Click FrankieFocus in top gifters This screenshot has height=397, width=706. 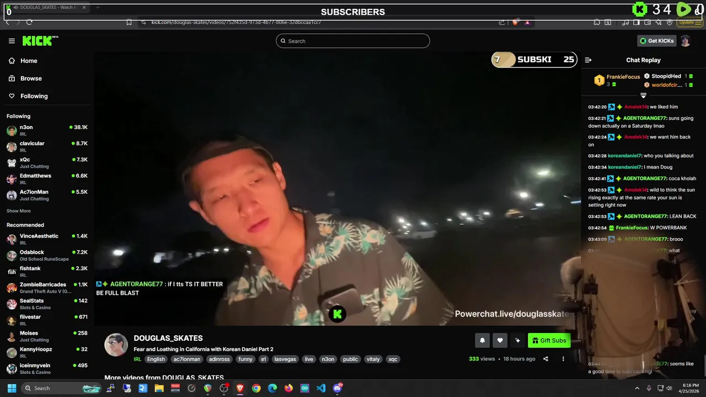click(623, 77)
